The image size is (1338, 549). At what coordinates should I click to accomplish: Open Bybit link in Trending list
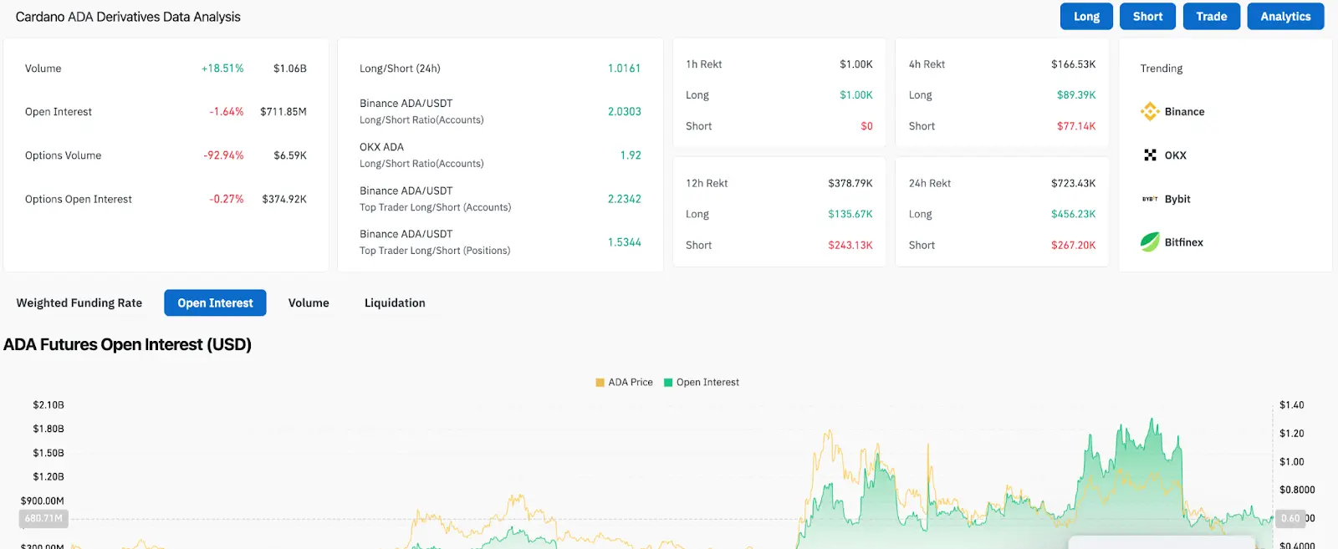[x=1177, y=199]
